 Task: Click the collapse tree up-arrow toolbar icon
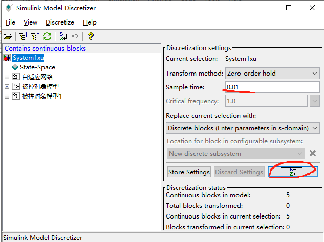pos(35,36)
